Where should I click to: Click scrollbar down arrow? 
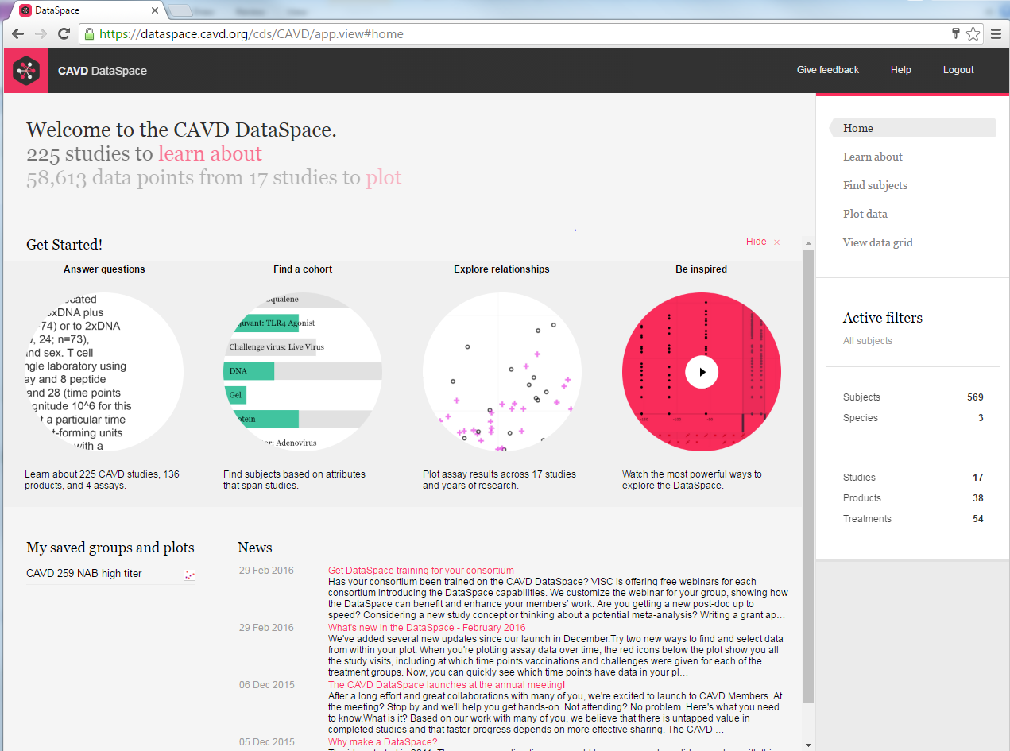tap(809, 745)
